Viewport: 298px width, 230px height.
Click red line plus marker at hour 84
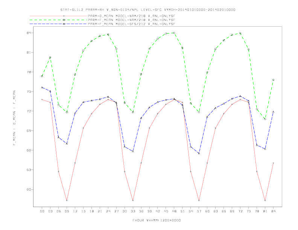(x=273, y=163)
